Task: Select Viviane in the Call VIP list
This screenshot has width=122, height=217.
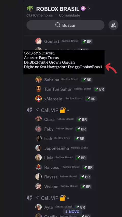Action: [x=64, y=187]
